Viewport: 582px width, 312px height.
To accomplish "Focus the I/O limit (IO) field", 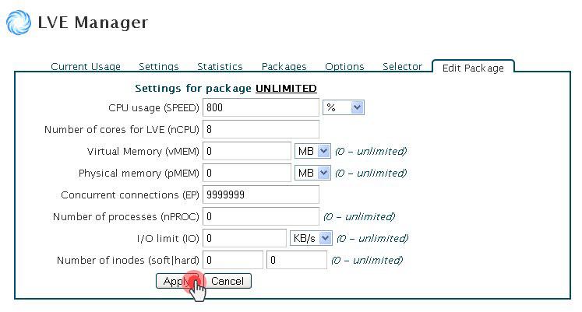I will pyautogui.click(x=245, y=238).
